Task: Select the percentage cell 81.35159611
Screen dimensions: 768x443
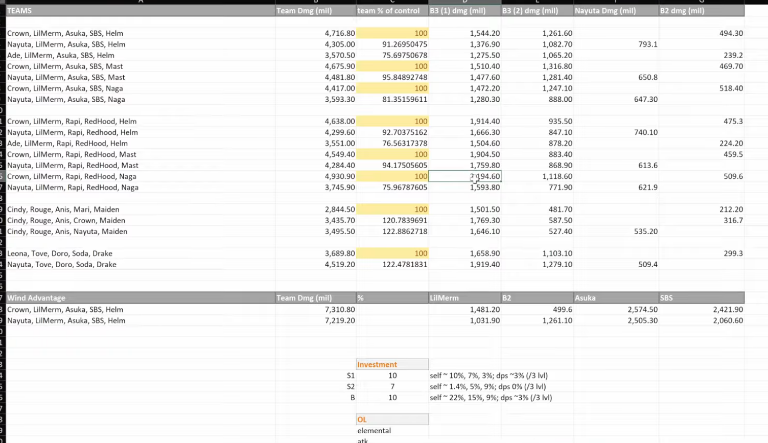Action: click(x=392, y=99)
